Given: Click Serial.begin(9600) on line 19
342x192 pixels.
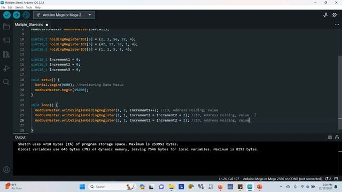Looking at the screenshot, I should [55, 85].
